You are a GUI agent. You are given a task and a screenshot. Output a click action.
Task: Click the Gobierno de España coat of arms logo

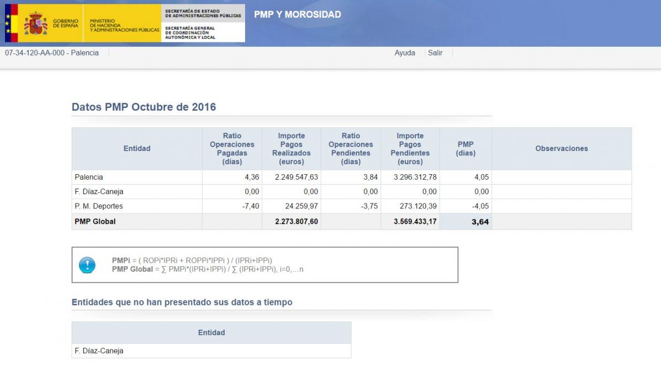(x=35, y=23)
